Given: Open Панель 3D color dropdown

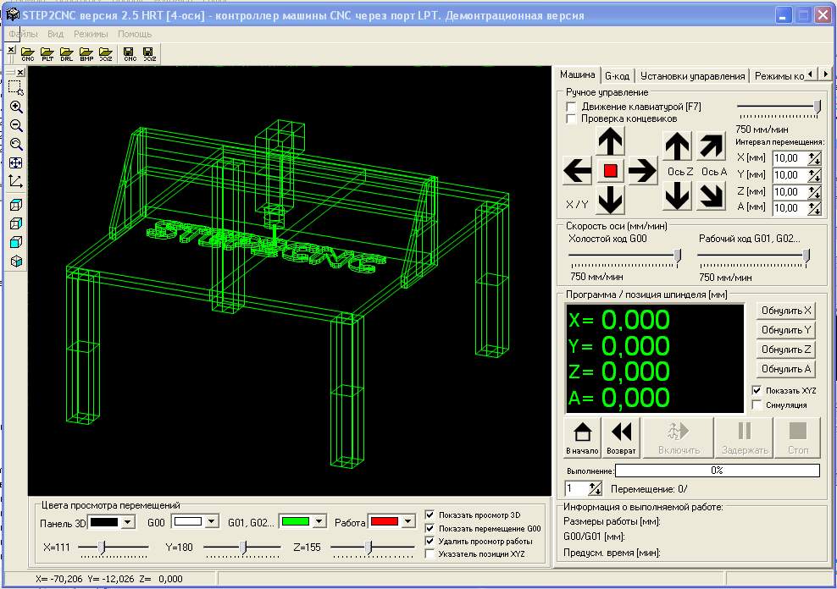Looking at the screenshot, I should tap(128, 522).
